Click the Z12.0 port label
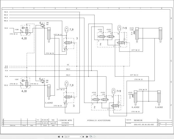The height and width of the screenshot is (139, 174). (6, 28)
